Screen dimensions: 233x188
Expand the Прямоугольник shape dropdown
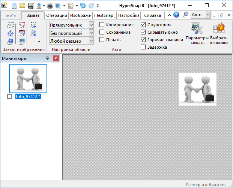point(91,25)
